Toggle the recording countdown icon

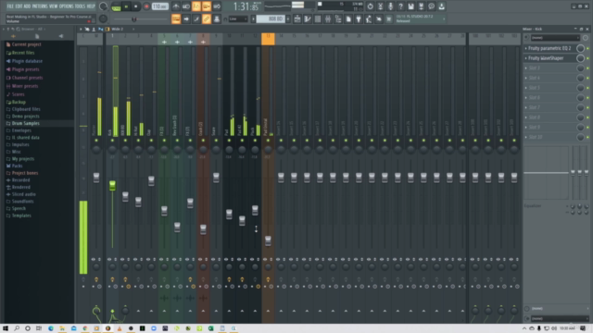pyautogui.click(x=196, y=6)
